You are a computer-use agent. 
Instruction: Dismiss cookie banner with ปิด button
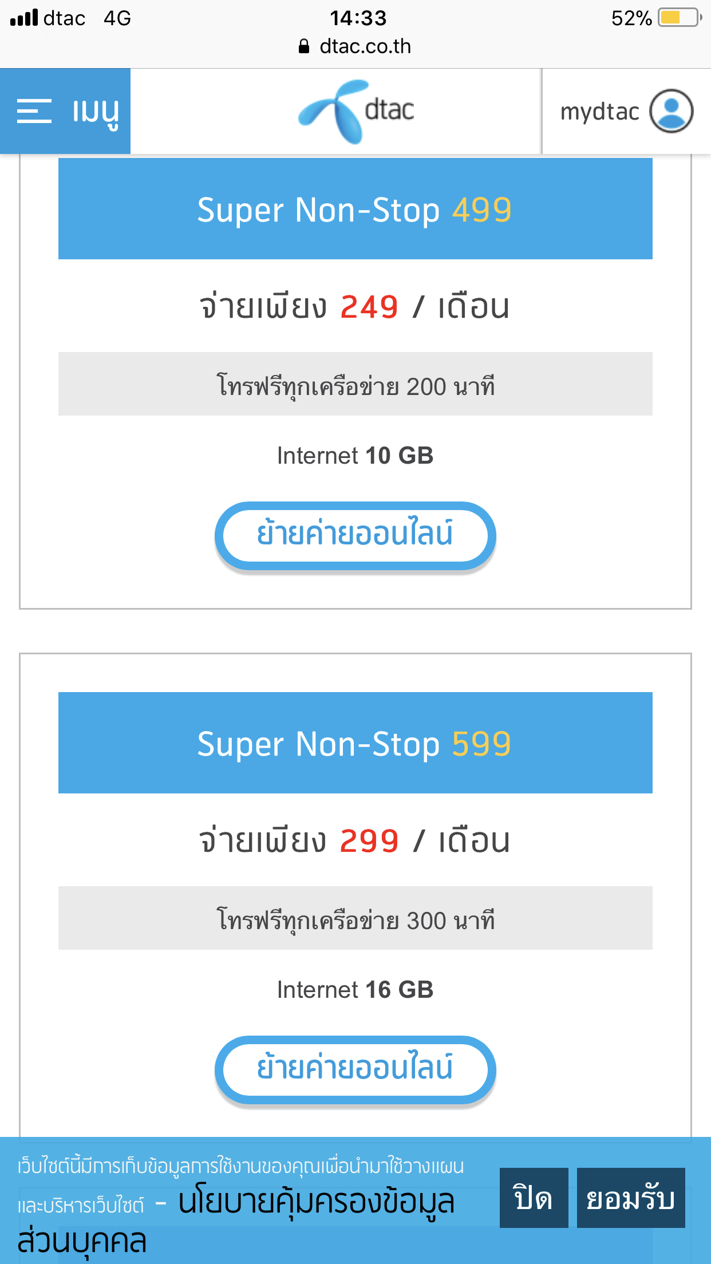point(534,1198)
